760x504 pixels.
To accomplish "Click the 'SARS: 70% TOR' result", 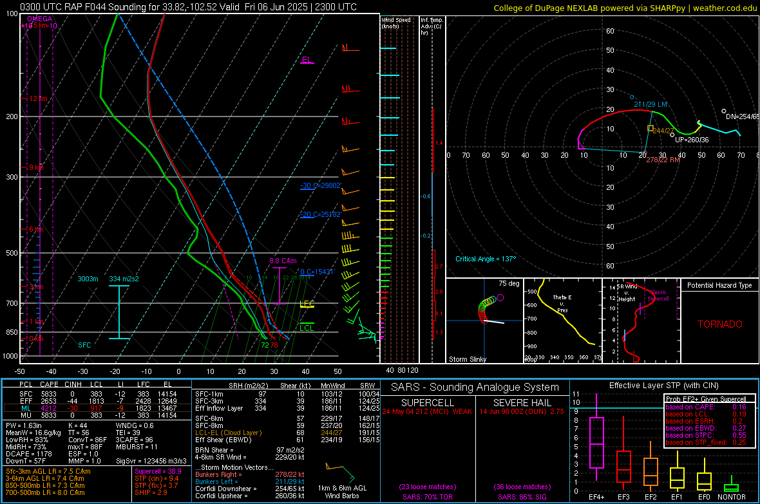I will click(428, 497).
